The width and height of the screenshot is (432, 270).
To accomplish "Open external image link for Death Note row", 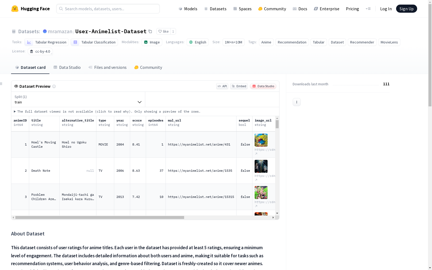I will (x=256, y=180).
